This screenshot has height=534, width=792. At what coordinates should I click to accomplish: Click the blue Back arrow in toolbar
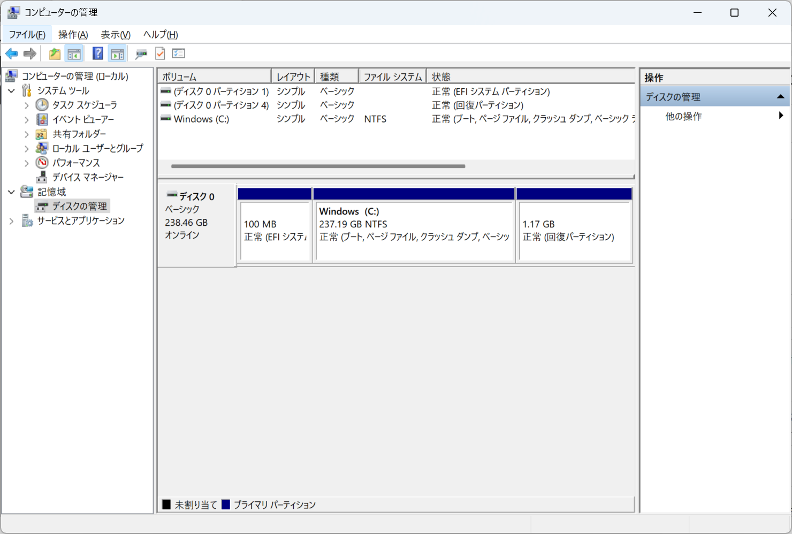[11, 54]
